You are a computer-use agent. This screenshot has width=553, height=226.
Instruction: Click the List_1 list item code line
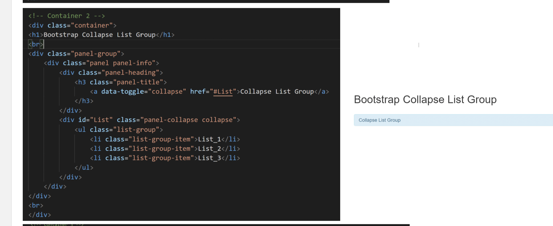(x=165, y=139)
